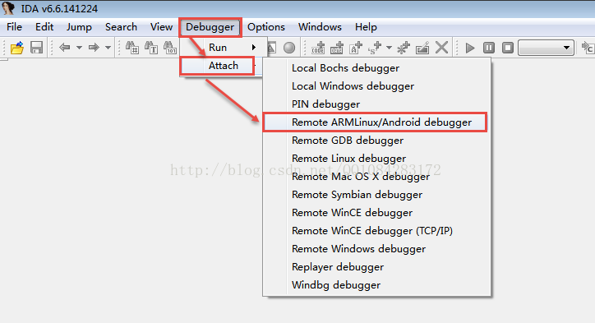595x323 pixels.
Task: Click the convert to DATA icon
Action: pyautogui.click(x=337, y=48)
